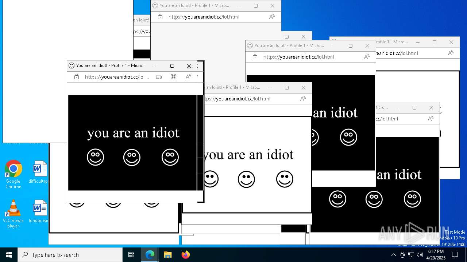The height and width of the screenshot is (262, 467).
Task: Start Read aloud in the center white-page window
Action: 303,99
